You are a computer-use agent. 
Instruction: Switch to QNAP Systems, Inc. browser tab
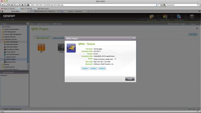45,11
